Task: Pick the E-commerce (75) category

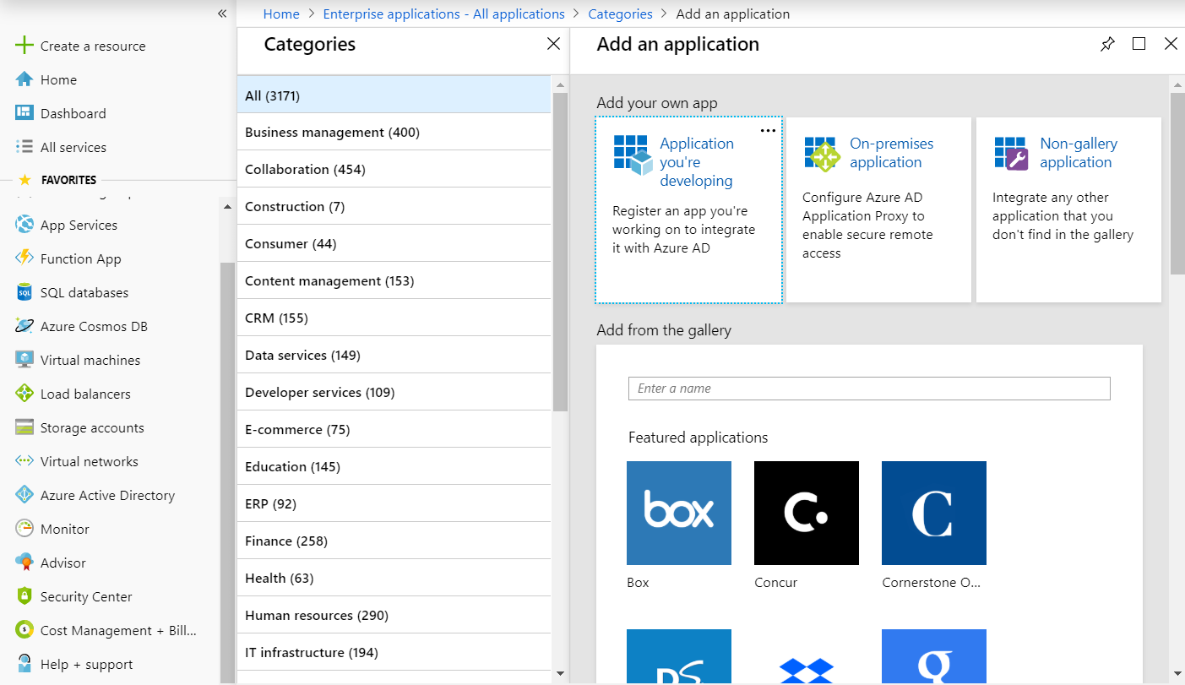Action: (394, 429)
